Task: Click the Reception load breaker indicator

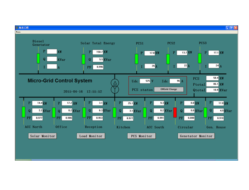Action: 84,112
